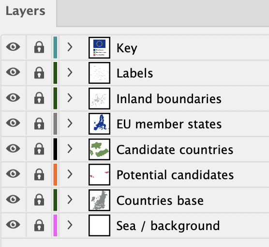The image size is (269, 247).
Task: Unlock the Key layer padlock
Action: [39, 47]
